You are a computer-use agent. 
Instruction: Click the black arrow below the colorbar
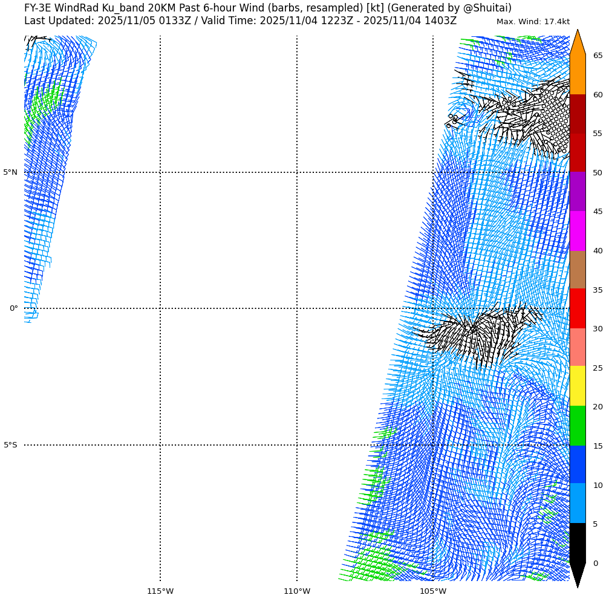point(578,573)
